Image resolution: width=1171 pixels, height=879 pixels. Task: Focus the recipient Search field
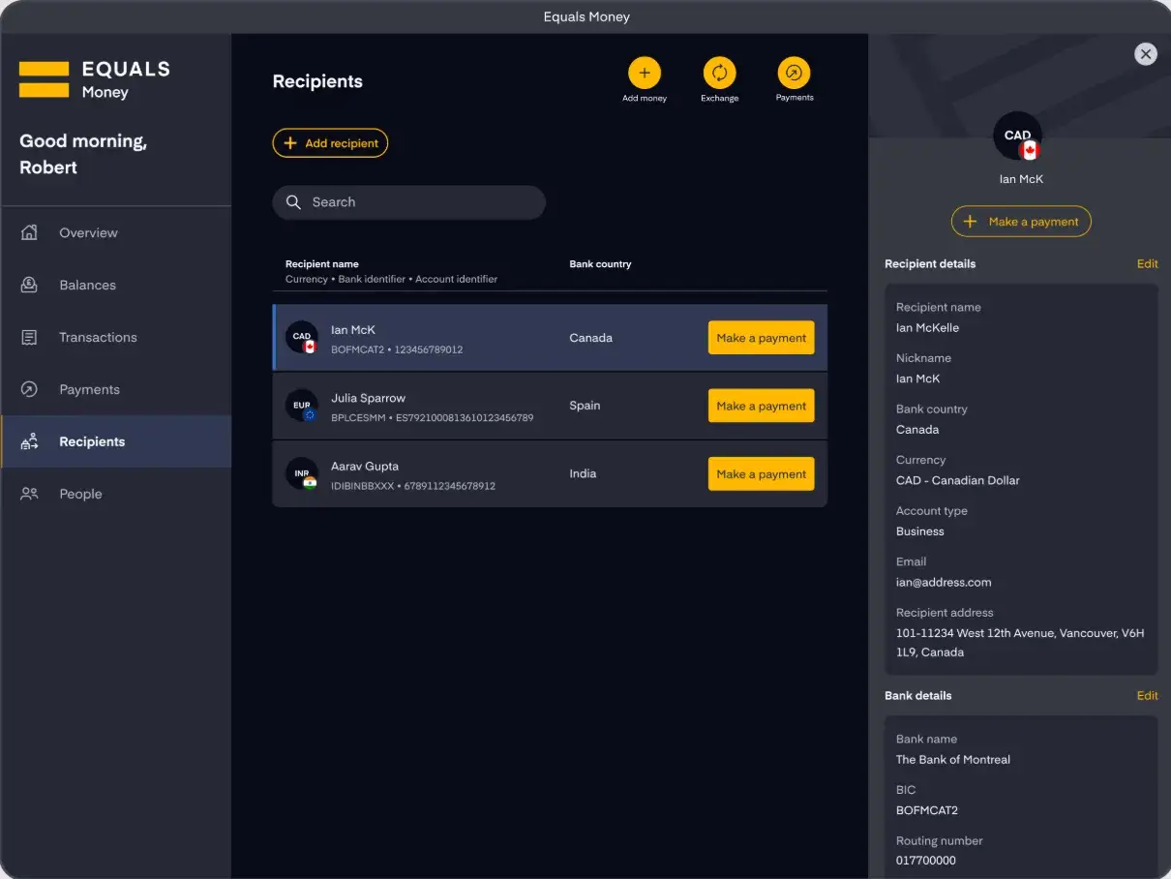(x=408, y=202)
